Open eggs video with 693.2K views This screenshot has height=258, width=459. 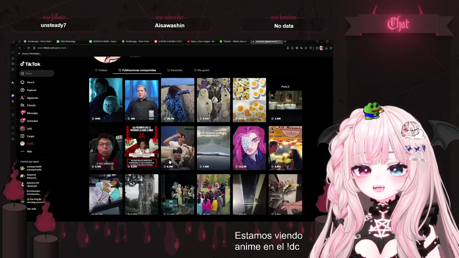[x=249, y=100]
